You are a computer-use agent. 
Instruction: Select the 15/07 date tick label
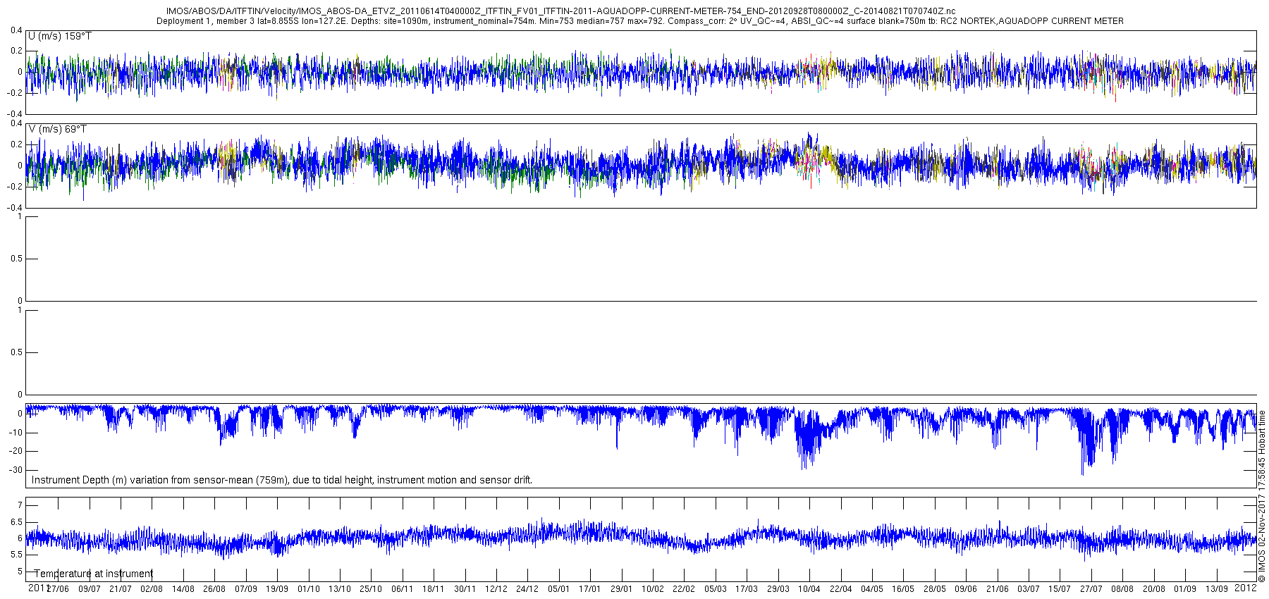coord(1060,589)
